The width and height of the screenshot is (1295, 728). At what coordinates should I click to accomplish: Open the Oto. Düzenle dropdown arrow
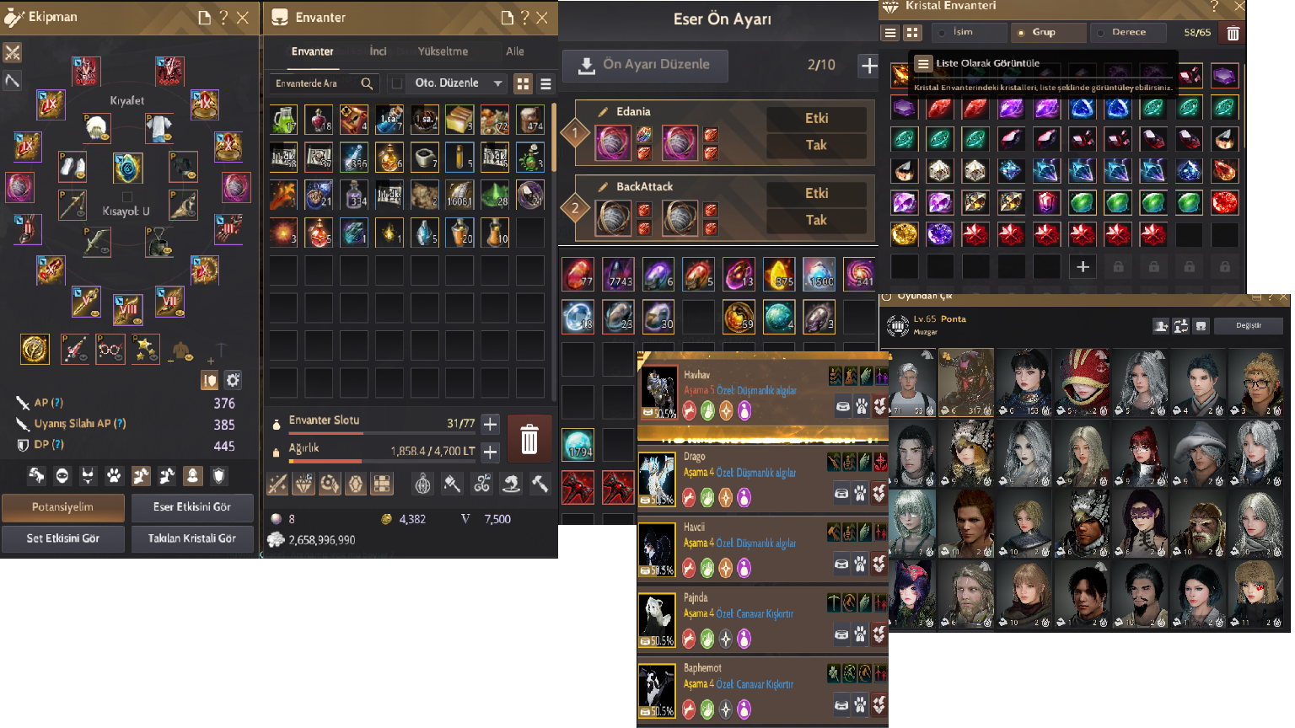(498, 83)
